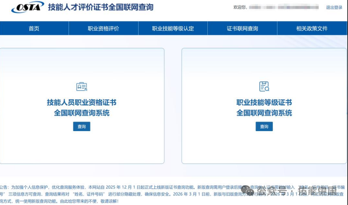Image resolution: width=348 pixels, height=205 pixels.
Task: Open the 职业资格评价 menu item
Action: 103,29
